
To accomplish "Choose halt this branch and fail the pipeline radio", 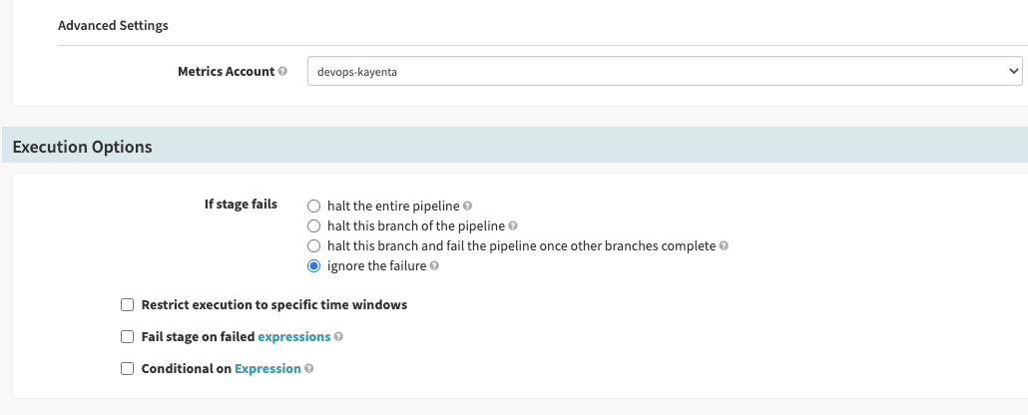I will pos(314,246).
